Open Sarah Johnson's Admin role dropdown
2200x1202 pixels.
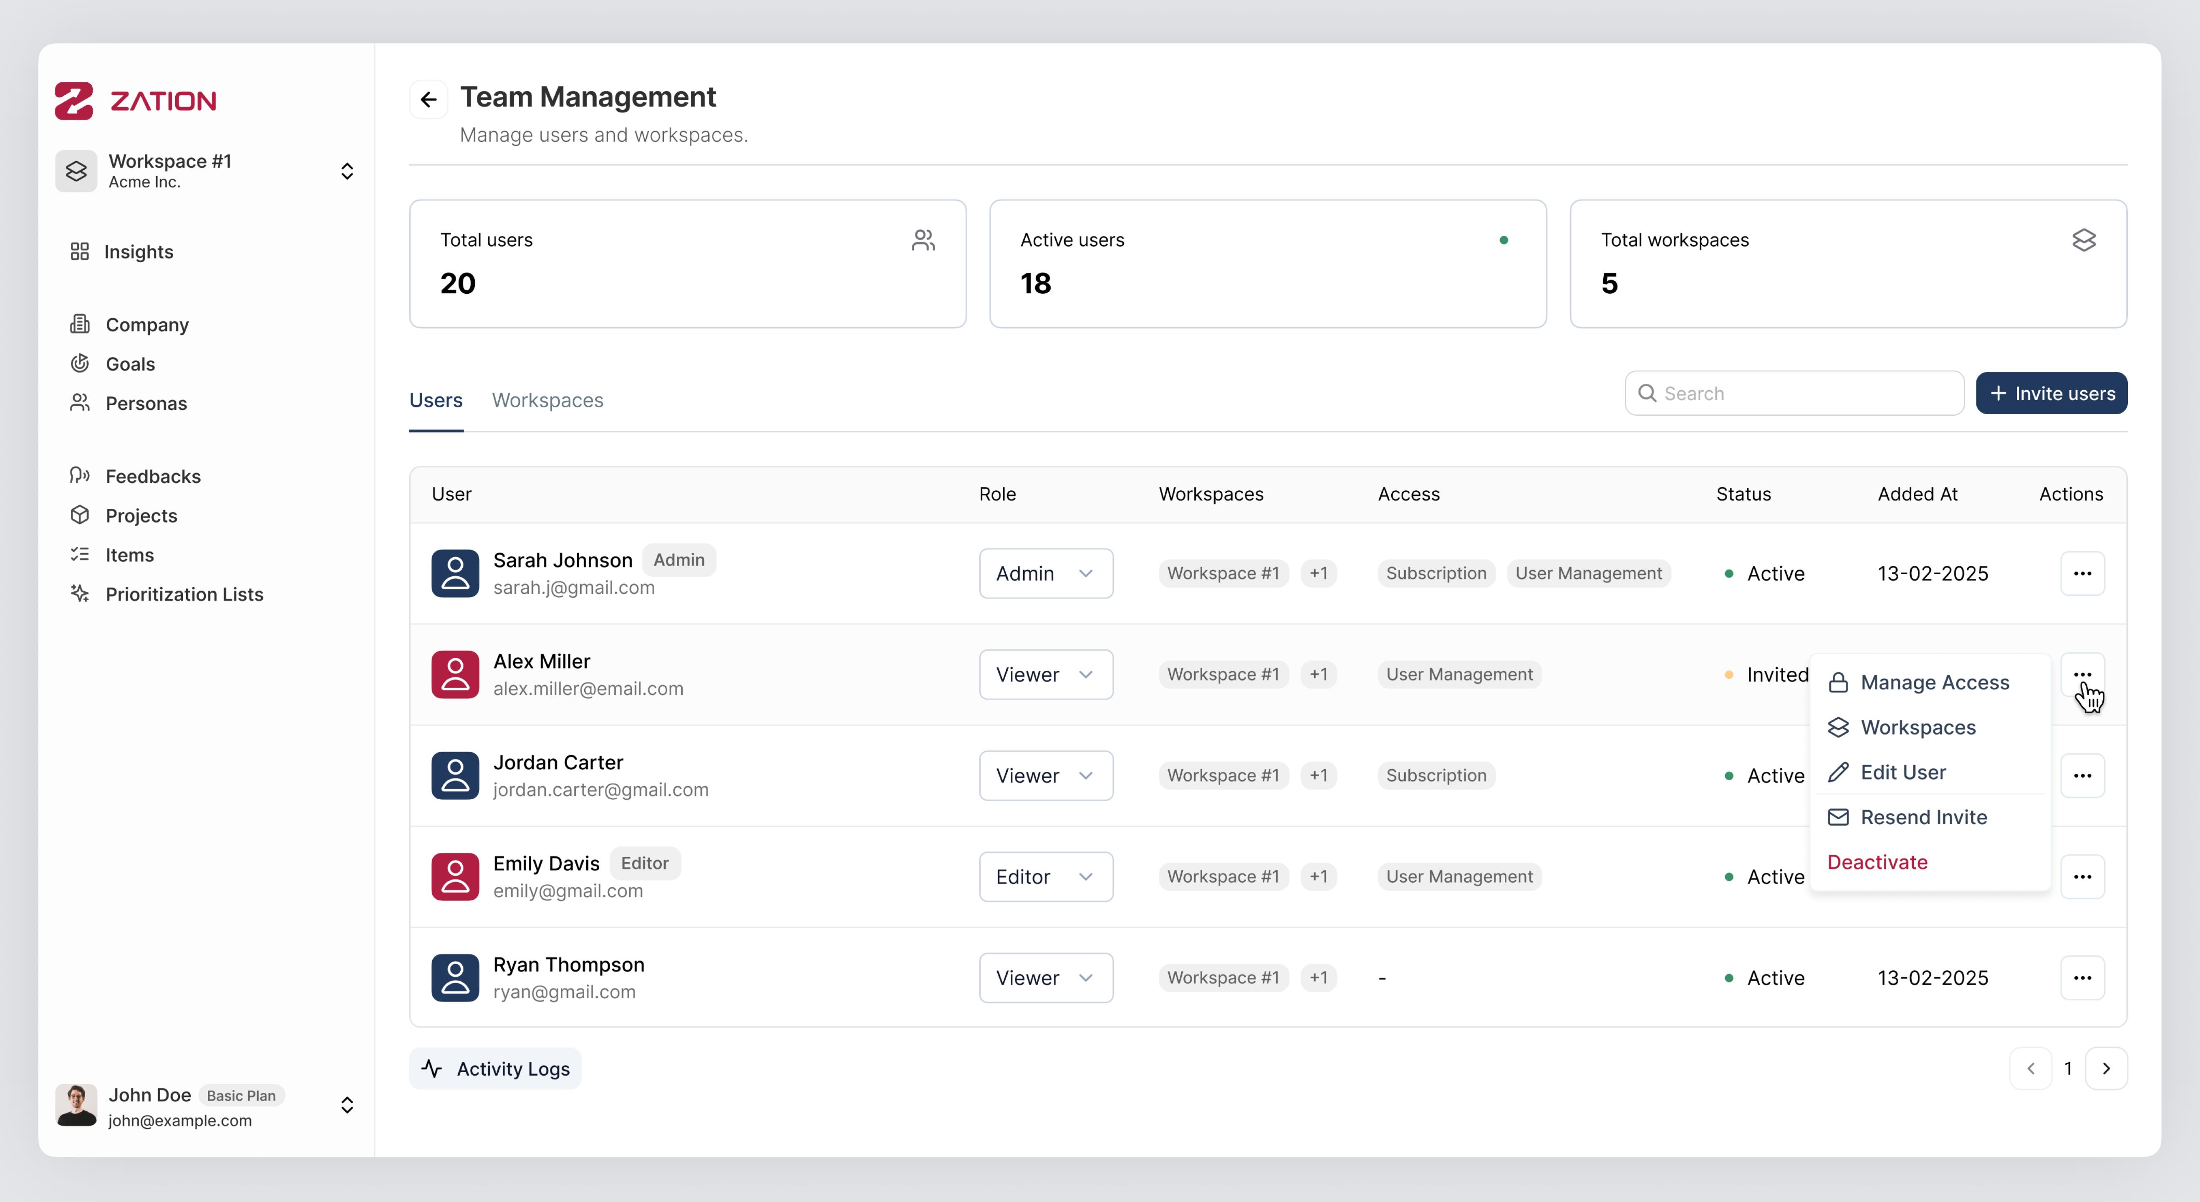[1045, 573]
